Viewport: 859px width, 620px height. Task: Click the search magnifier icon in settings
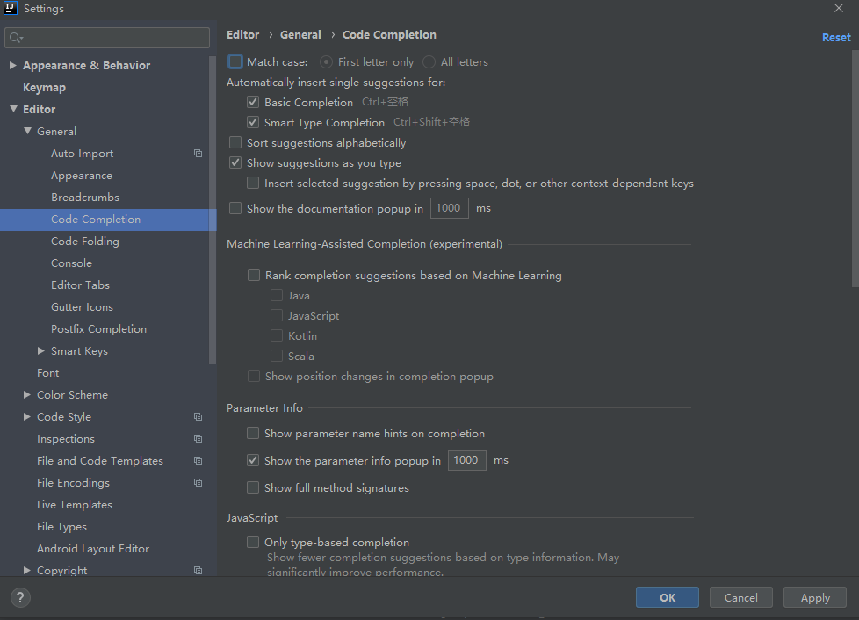pyautogui.click(x=16, y=38)
